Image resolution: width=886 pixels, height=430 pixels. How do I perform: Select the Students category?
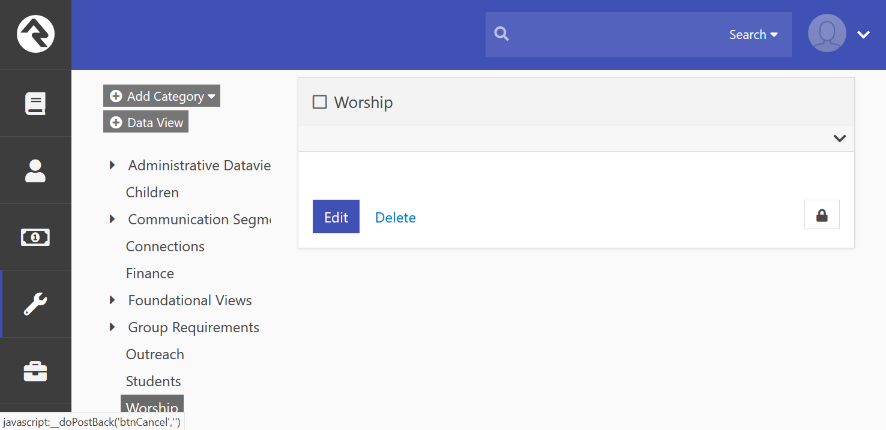pos(153,381)
